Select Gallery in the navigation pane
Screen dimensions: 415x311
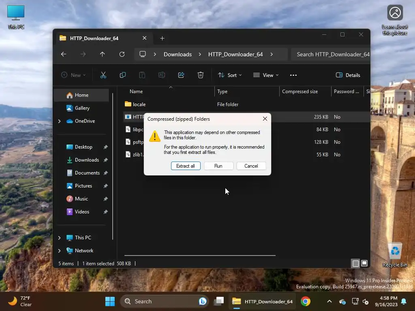tap(81, 108)
